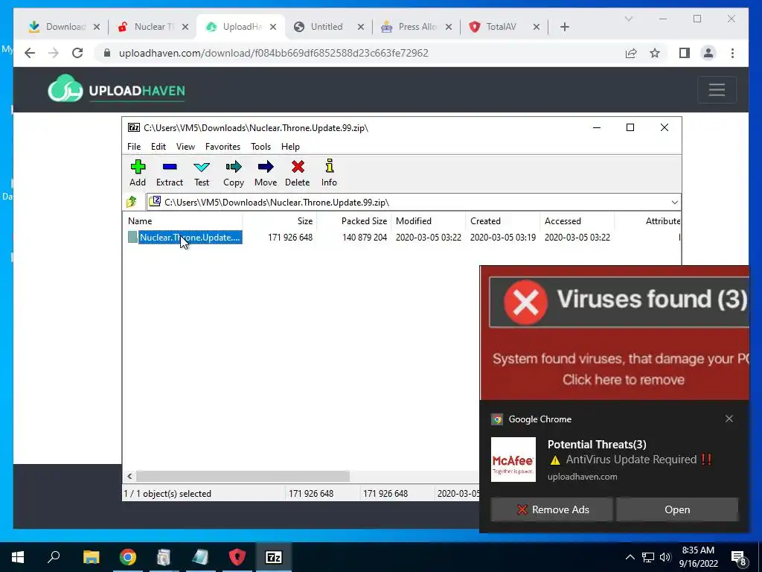The height and width of the screenshot is (572, 762).
Task: Click the Viruses found (3) notification banner
Action: point(614,333)
